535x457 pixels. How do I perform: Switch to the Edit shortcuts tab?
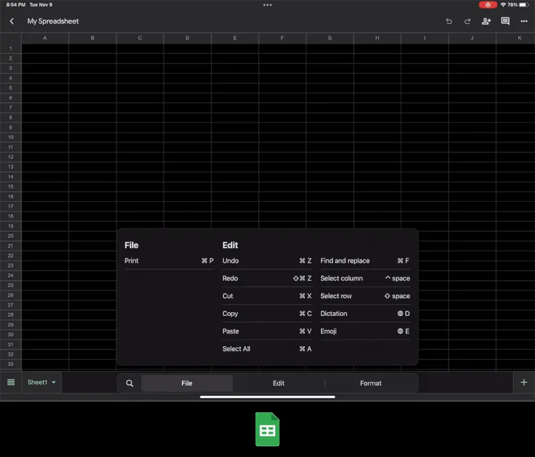(278, 384)
